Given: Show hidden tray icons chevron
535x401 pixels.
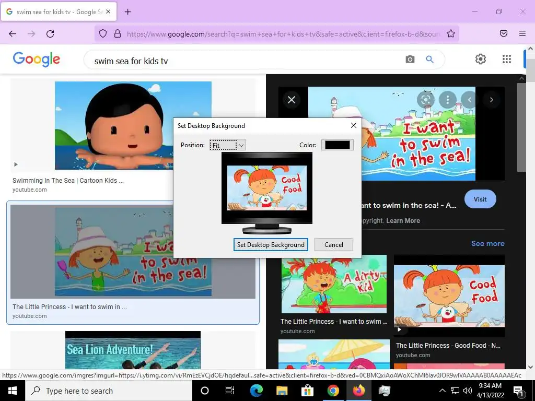Looking at the screenshot, I should click(x=442, y=391).
